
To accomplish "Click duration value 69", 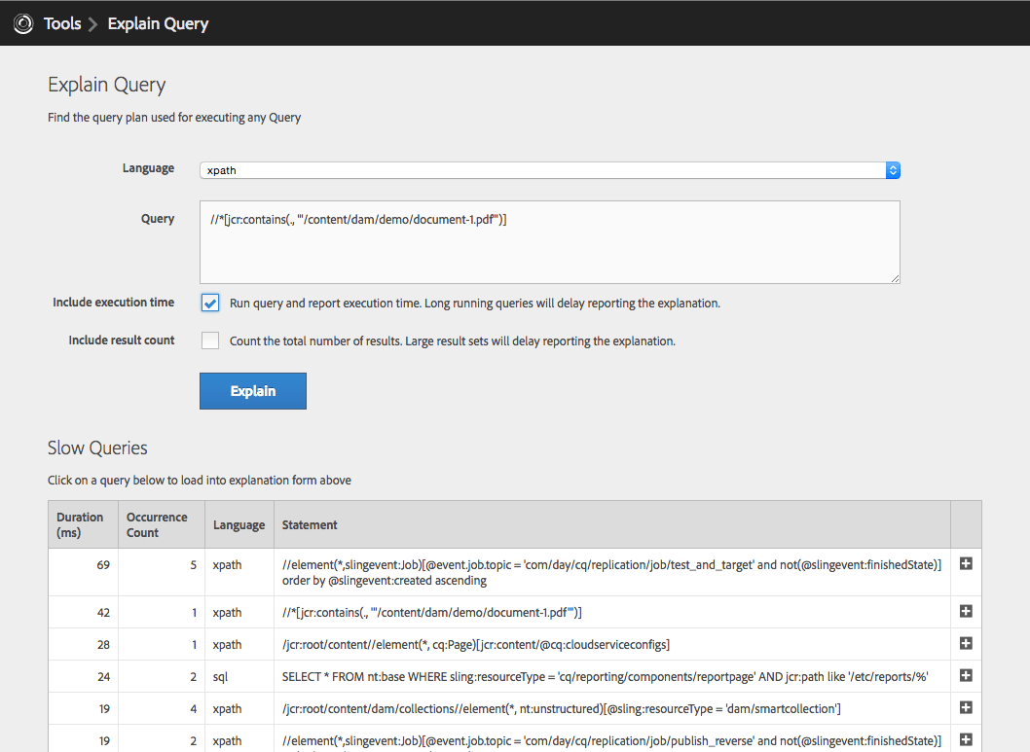I will point(103,565).
